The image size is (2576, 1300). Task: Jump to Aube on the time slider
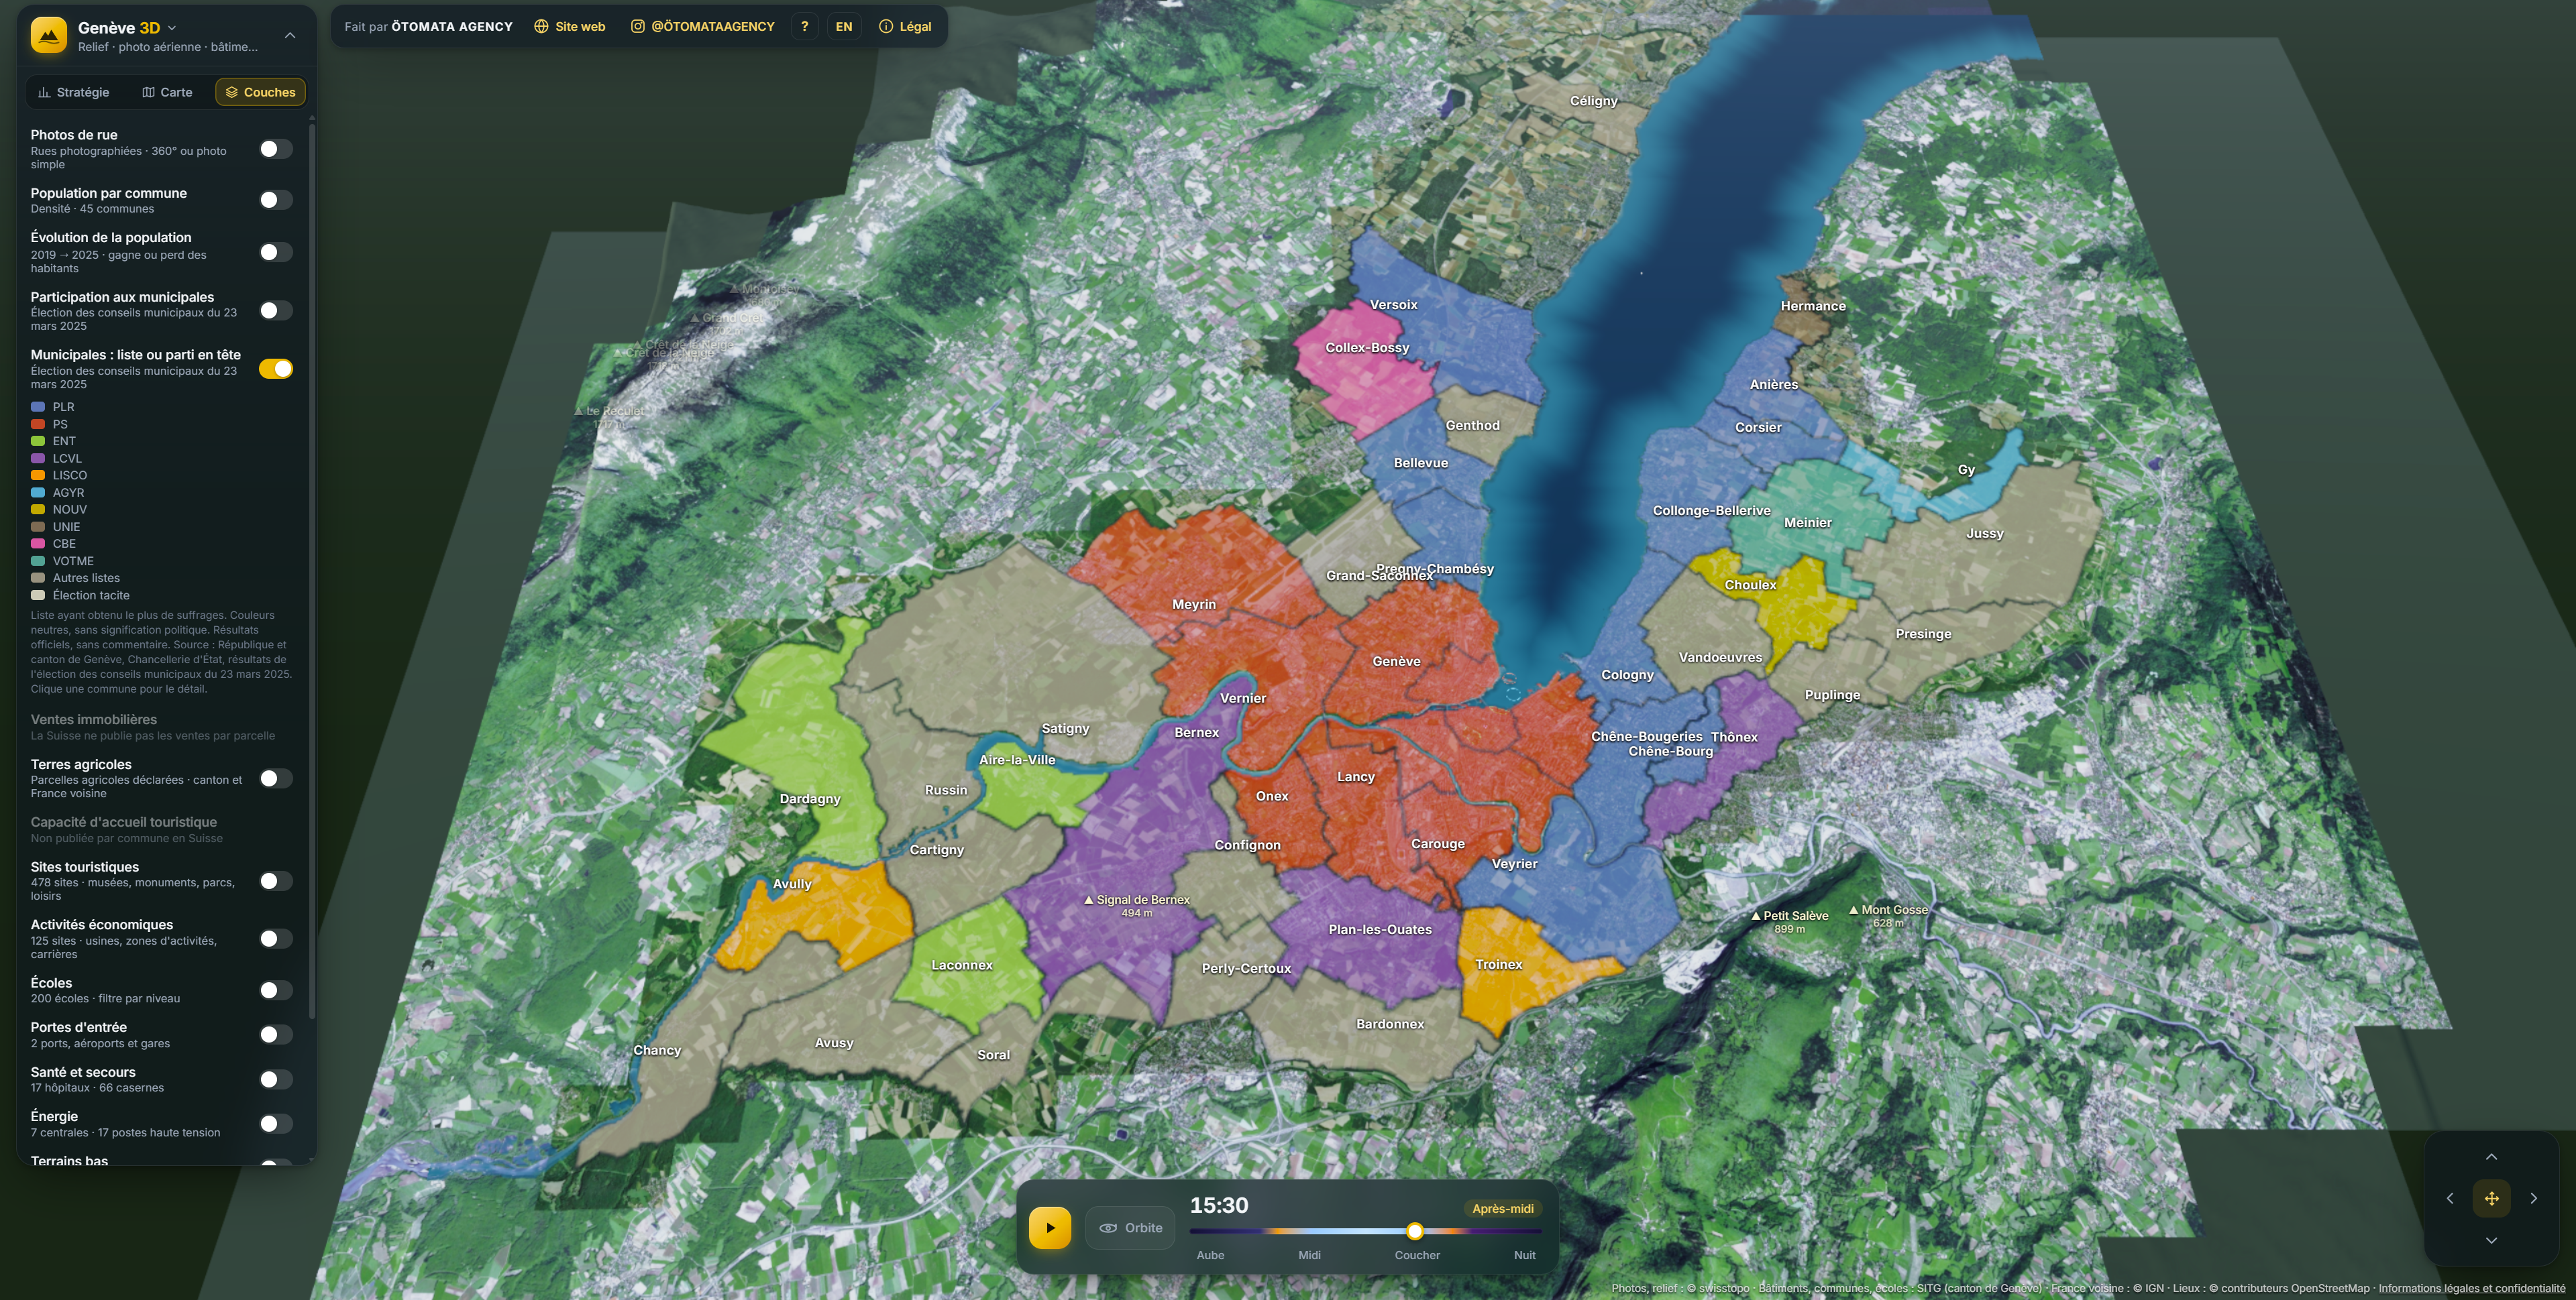click(x=1210, y=1255)
